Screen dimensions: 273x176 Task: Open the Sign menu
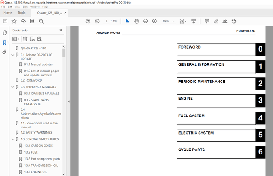pyautogui.click(x=25, y=7)
